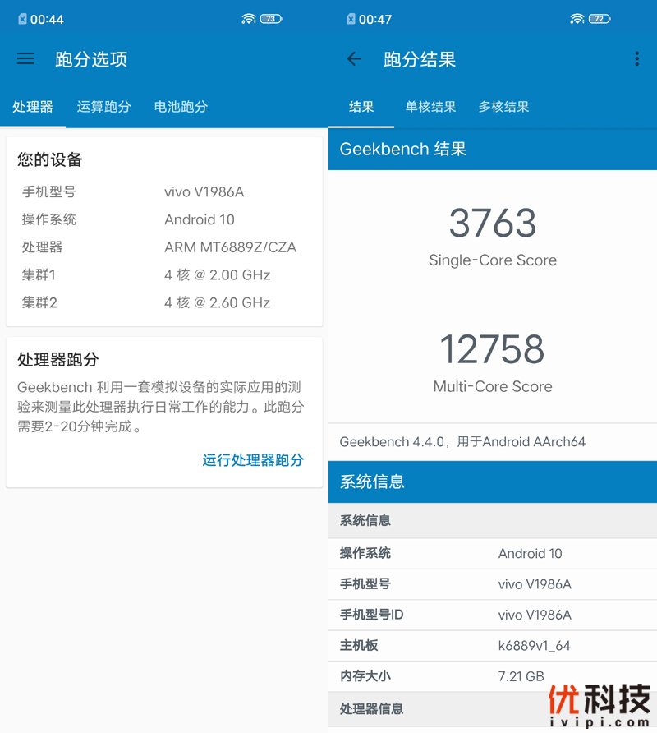Open the overflow menu with three dots
Screen dimensions: 657x733
click(x=636, y=58)
